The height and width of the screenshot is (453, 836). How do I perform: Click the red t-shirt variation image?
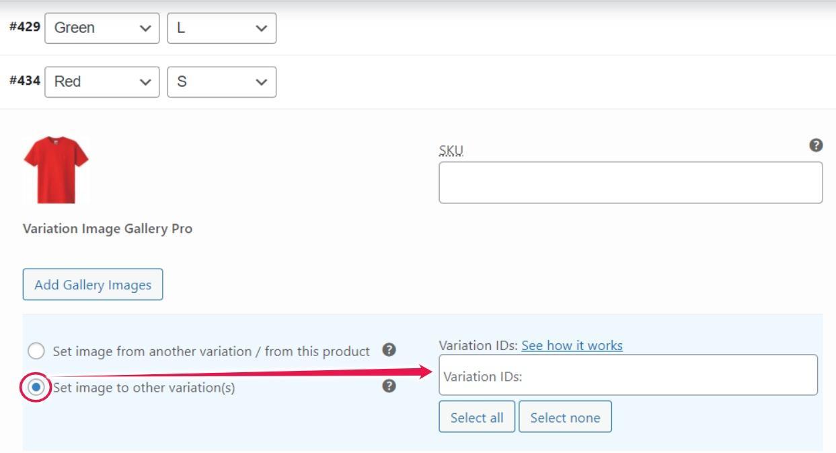pyautogui.click(x=56, y=170)
